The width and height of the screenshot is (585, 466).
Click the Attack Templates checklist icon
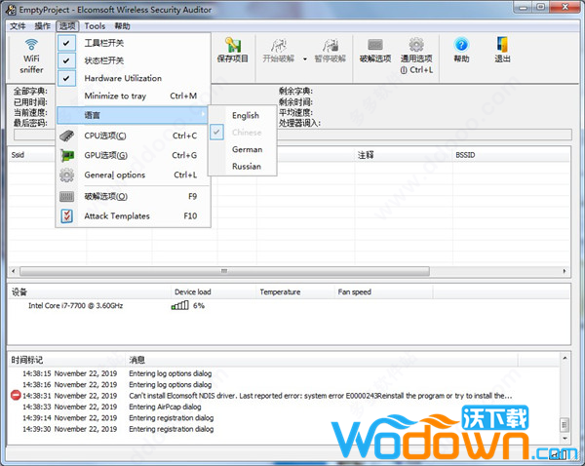click(66, 216)
